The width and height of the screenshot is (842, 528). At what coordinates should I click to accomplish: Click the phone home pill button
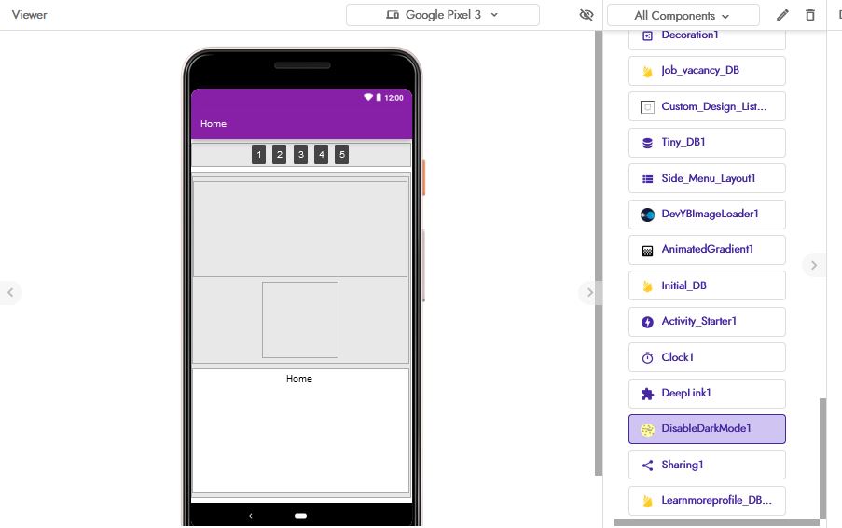[300, 516]
